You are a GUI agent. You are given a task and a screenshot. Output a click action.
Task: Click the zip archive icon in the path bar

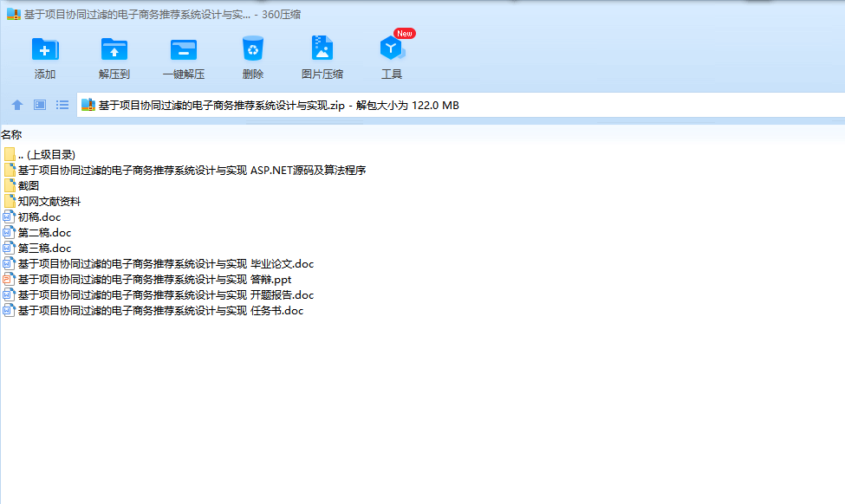pyautogui.click(x=88, y=105)
